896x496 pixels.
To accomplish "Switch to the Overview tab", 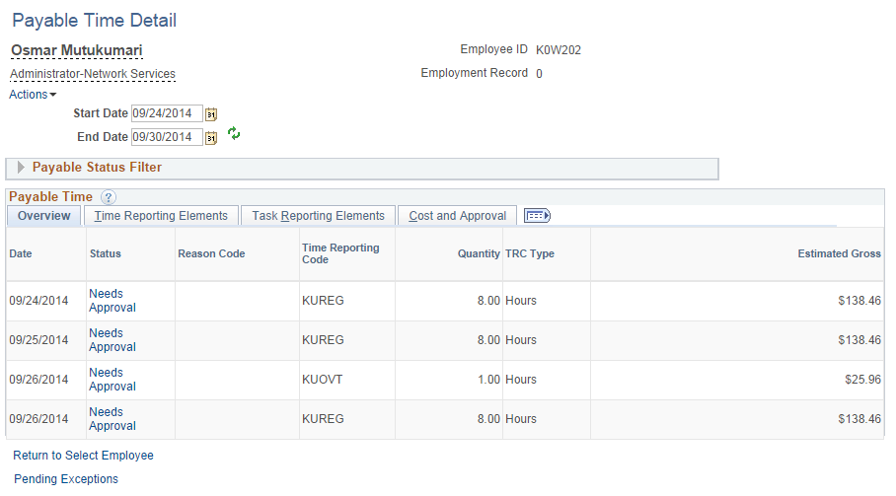I will pyautogui.click(x=44, y=216).
